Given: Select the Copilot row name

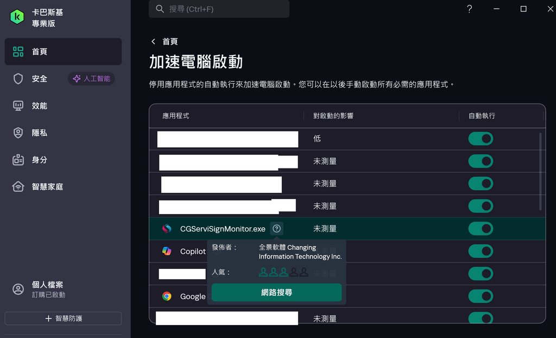Looking at the screenshot, I should coord(193,252).
